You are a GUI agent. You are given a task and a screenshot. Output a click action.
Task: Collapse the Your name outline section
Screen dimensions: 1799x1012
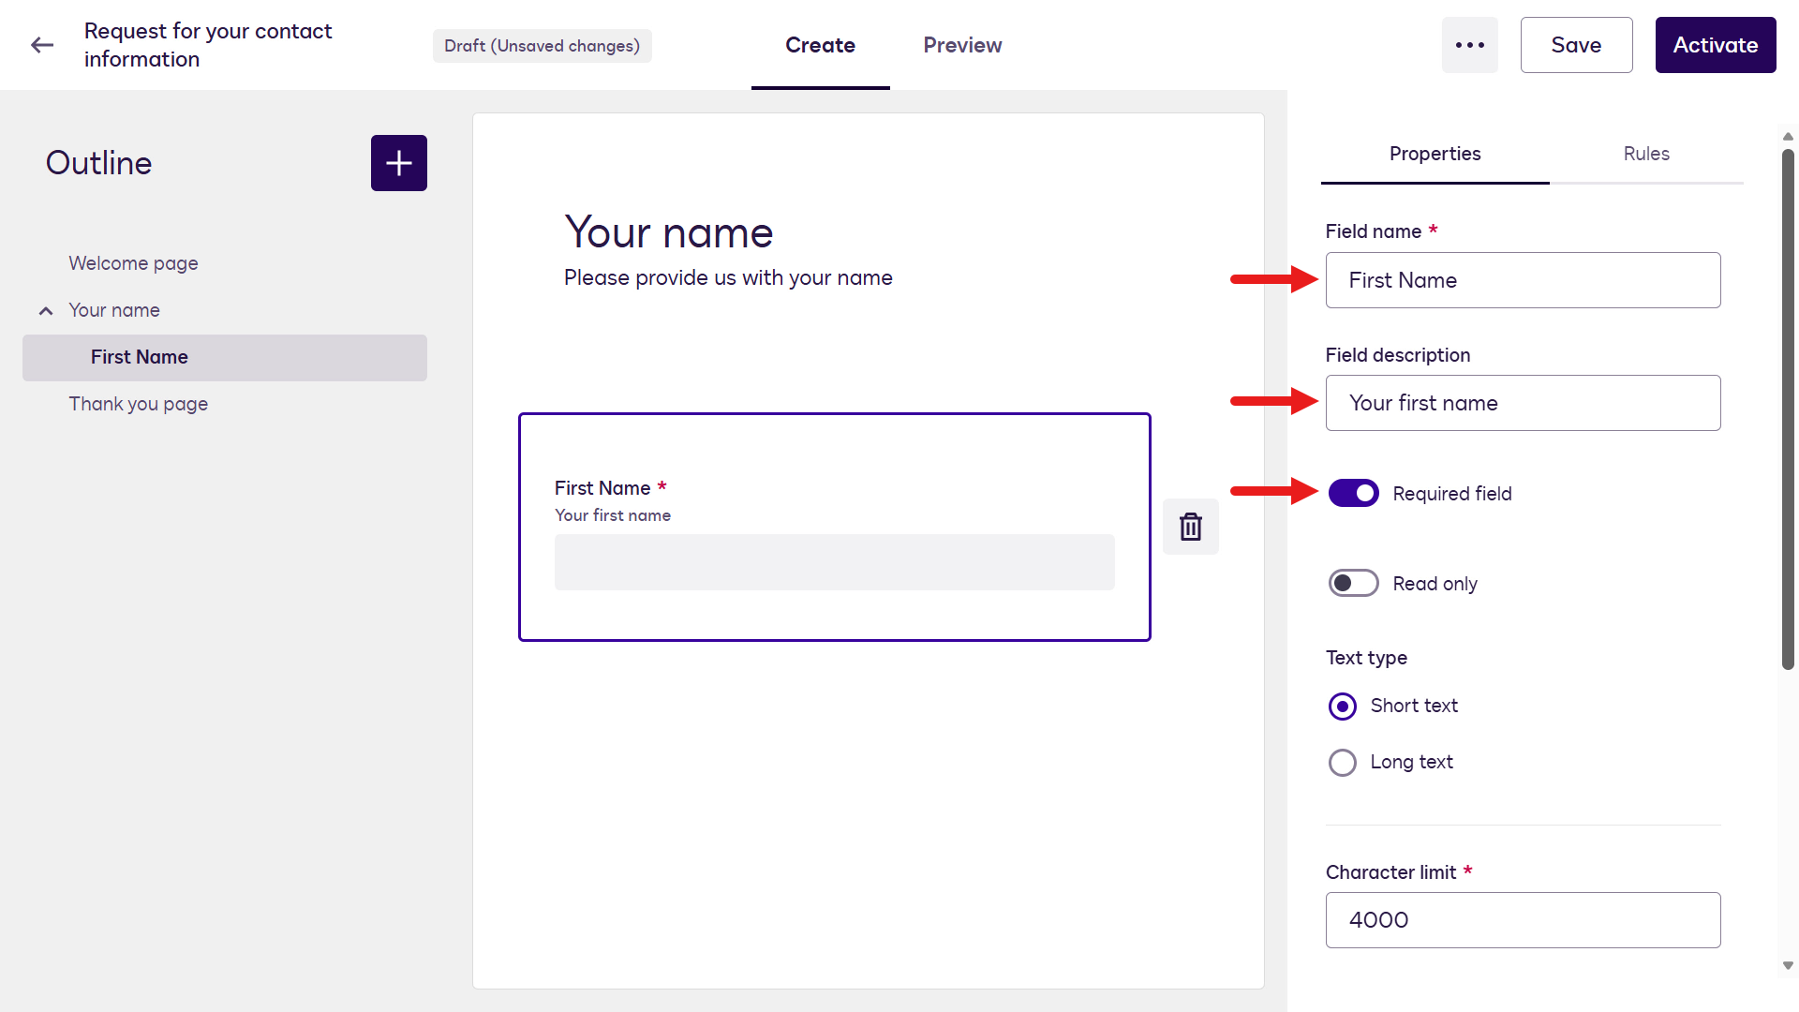click(x=45, y=311)
